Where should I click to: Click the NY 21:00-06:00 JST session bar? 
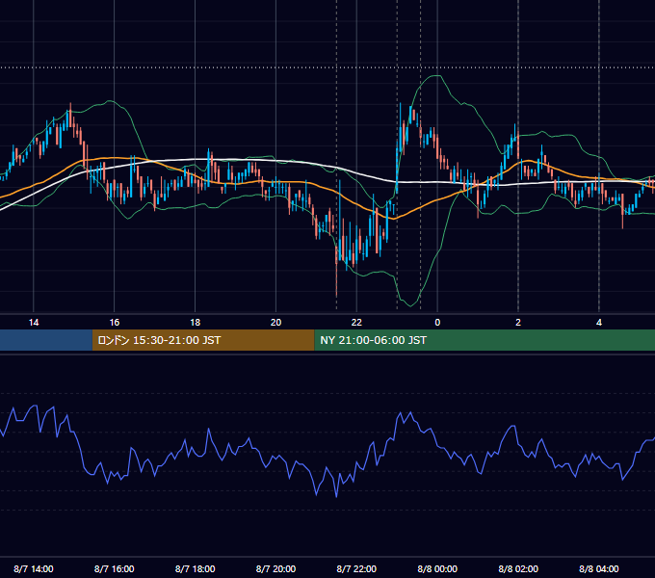(485, 340)
